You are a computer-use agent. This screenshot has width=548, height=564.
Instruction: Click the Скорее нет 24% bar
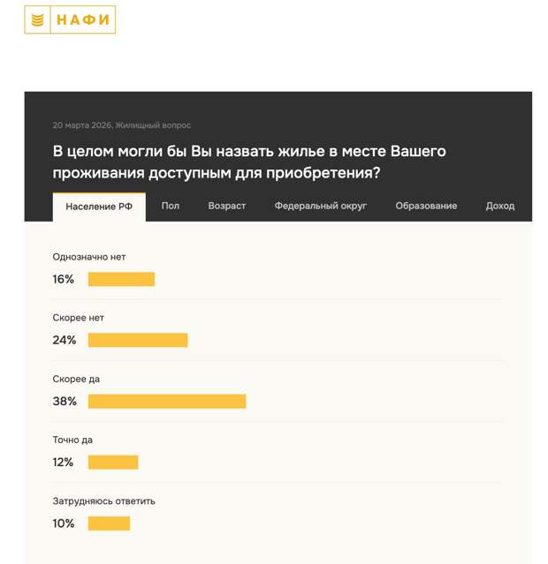click(138, 341)
